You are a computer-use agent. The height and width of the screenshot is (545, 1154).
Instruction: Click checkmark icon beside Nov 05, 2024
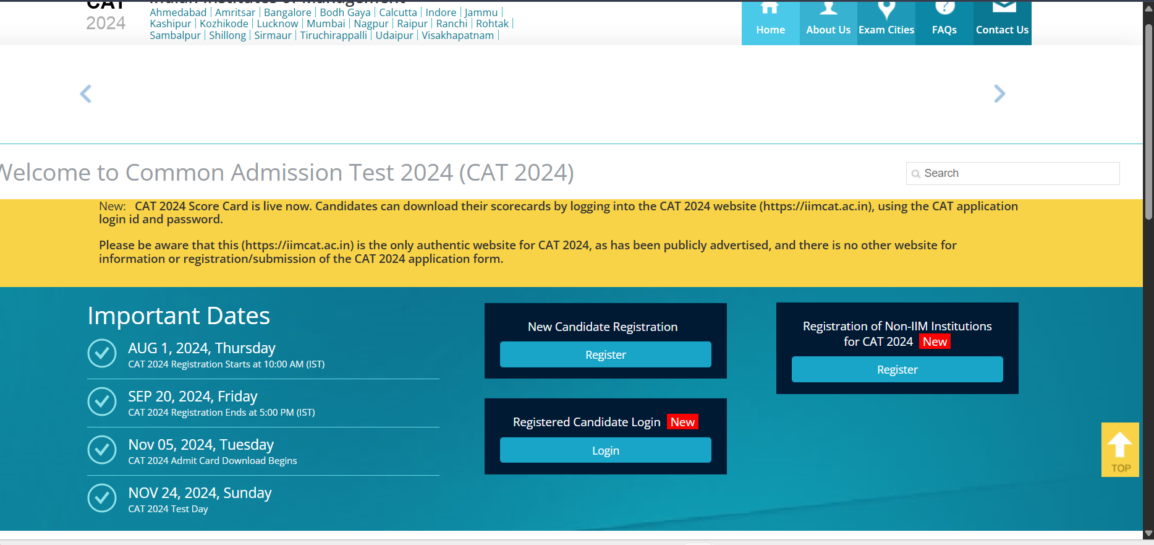coord(102,450)
